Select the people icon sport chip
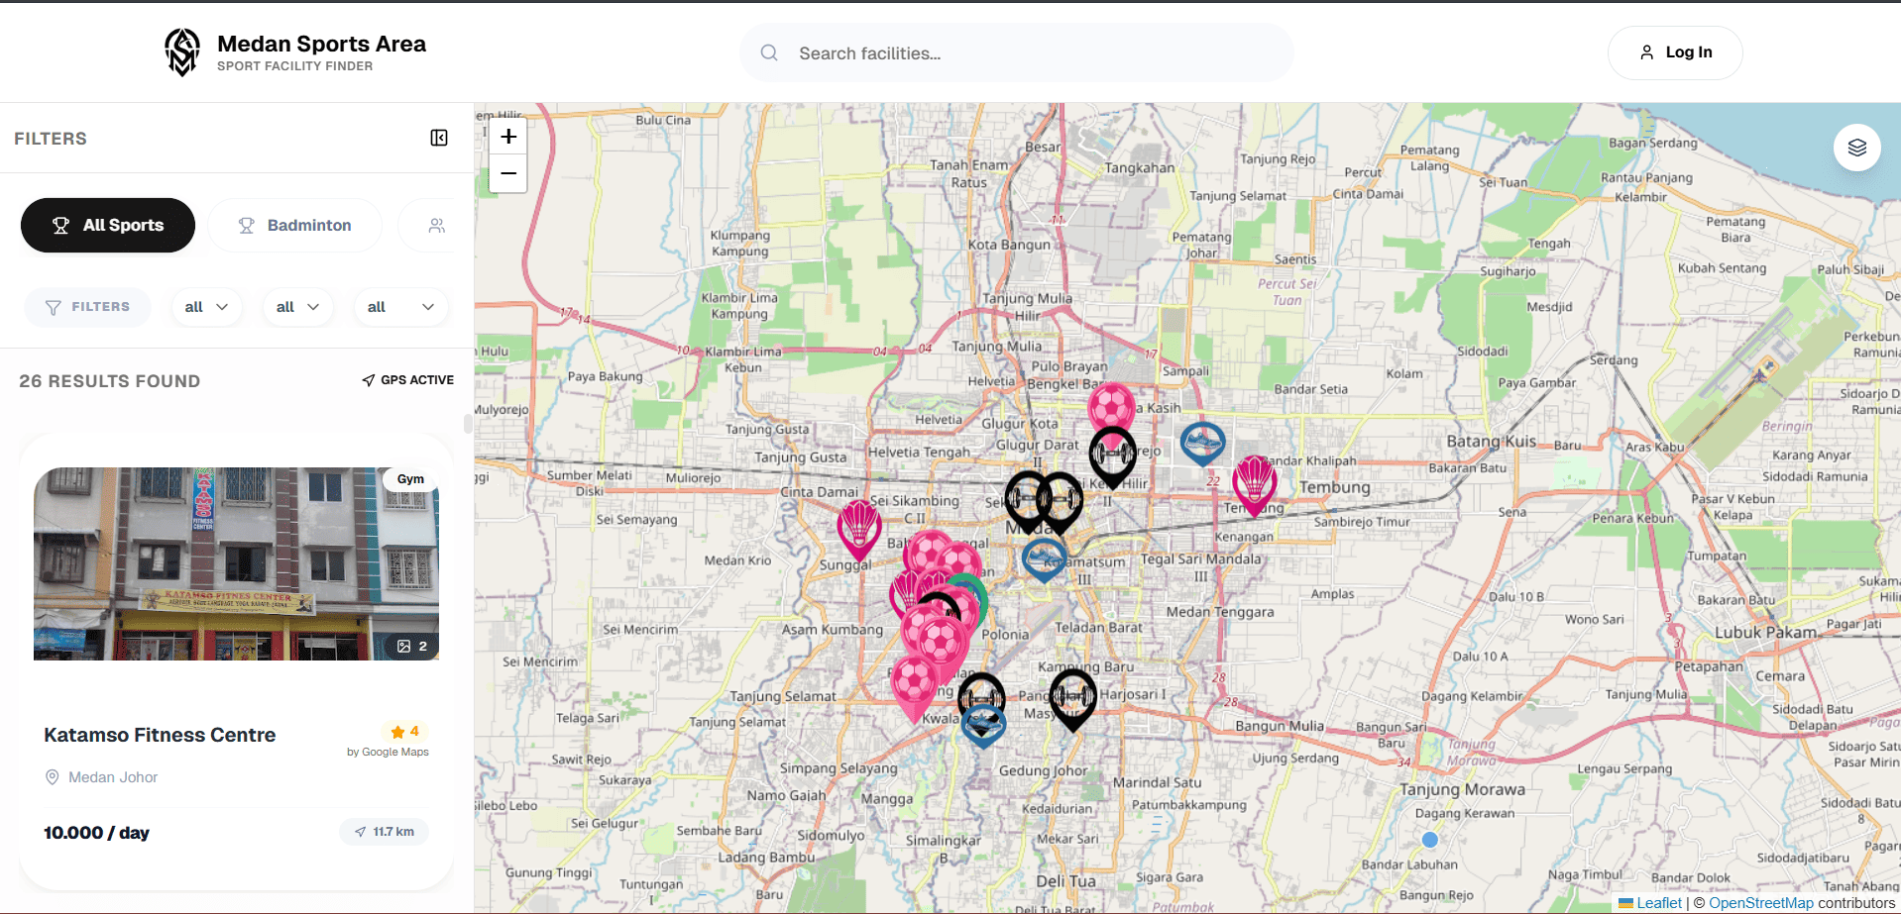The height and width of the screenshot is (914, 1901). point(436,226)
